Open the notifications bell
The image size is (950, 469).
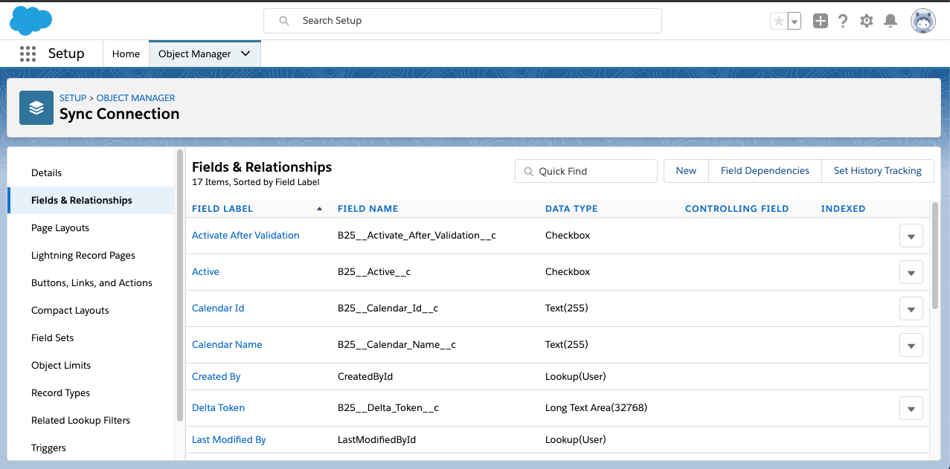click(890, 22)
